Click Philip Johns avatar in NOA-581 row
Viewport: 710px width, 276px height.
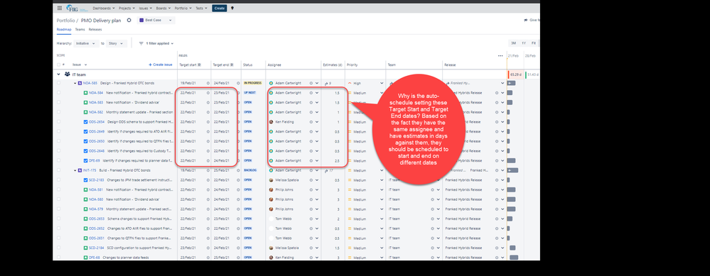pyautogui.click(x=271, y=189)
